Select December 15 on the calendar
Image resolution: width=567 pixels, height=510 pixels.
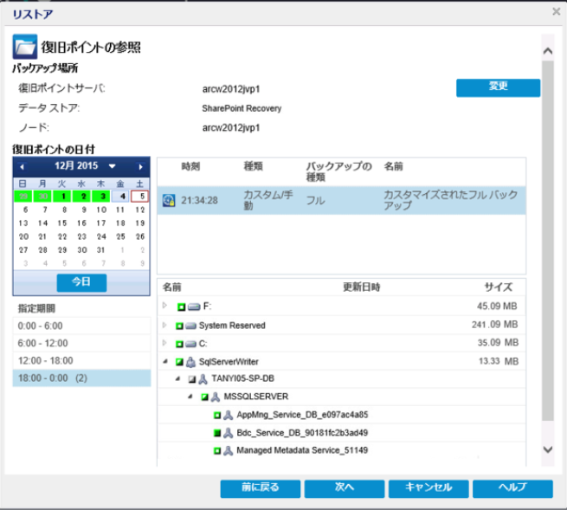(x=62, y=223)
